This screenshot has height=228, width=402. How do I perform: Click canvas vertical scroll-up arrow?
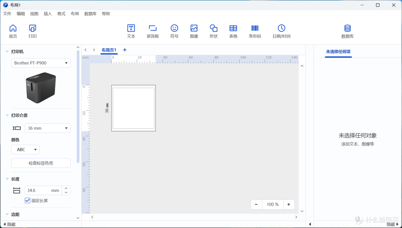pyautogui.click(x=302, y=66)
